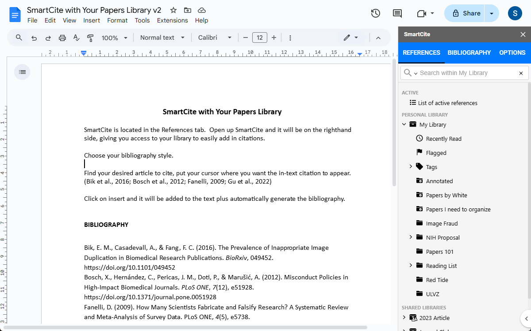Click the spelling and grammar check icon
The height and width of the screenshot is (331, 531).
pyautogui.click(x=76, y=38)
